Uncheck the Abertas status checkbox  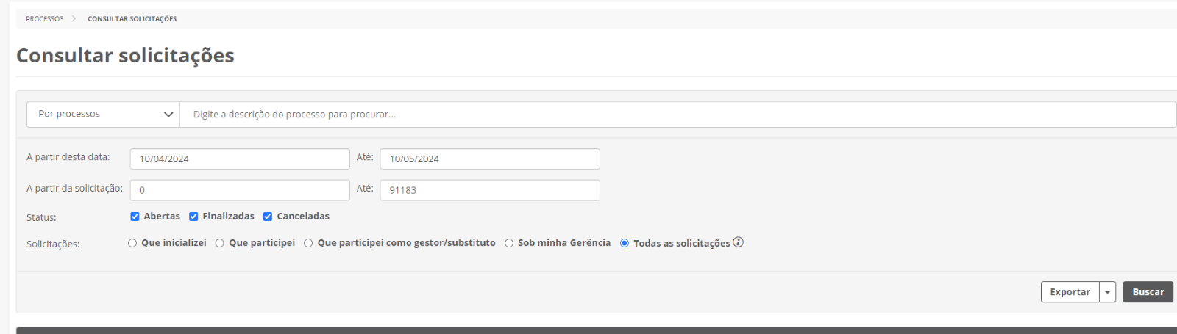135,217
